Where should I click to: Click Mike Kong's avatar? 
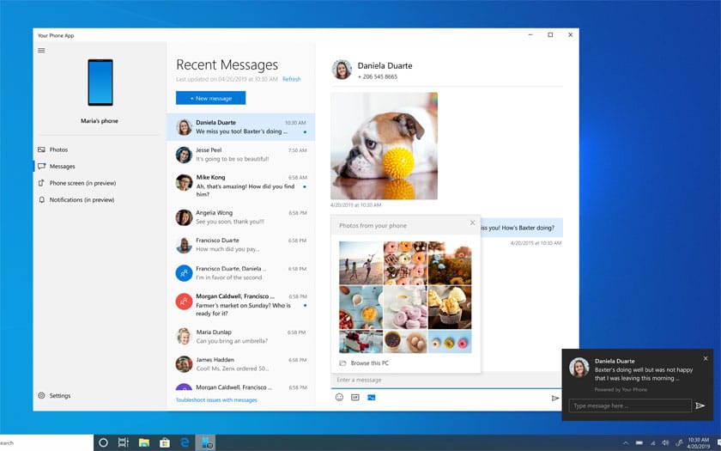[184, 182]
